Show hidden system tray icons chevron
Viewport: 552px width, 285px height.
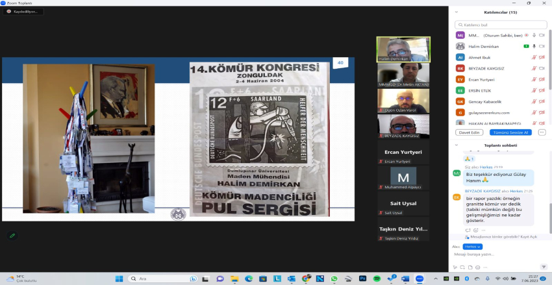pyautogui.click(x=436, y=279)
